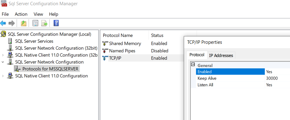This screenshot has width=290, height=120.
Task: Expand SQL Native Client 11.0 Configuration (32bit) node
Action: point(3,55)
